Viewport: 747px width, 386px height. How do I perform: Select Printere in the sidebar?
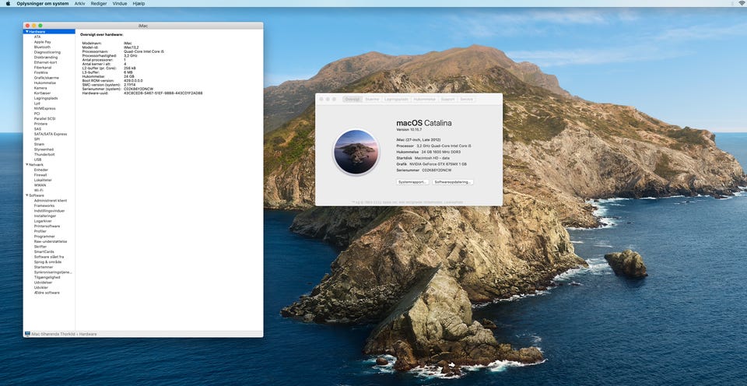[40, 124]
